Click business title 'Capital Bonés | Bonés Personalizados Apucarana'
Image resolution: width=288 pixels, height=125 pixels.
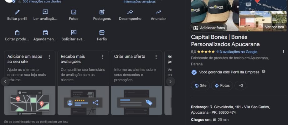(x=225, y=41)
